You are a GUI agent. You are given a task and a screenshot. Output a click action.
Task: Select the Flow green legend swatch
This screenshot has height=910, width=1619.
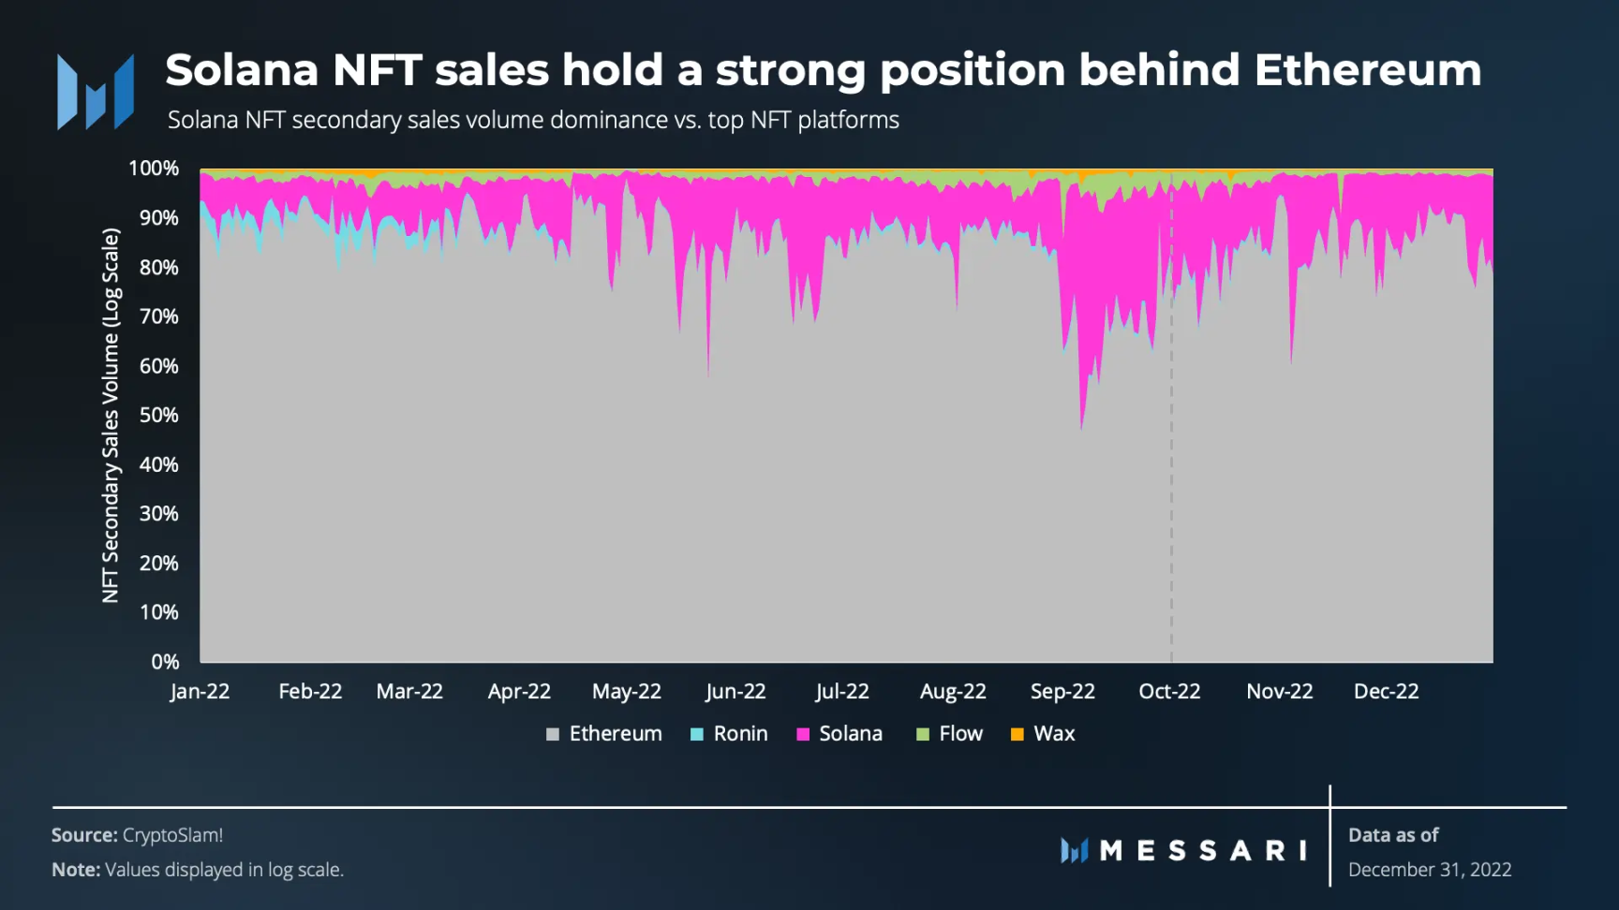(923, 735)
